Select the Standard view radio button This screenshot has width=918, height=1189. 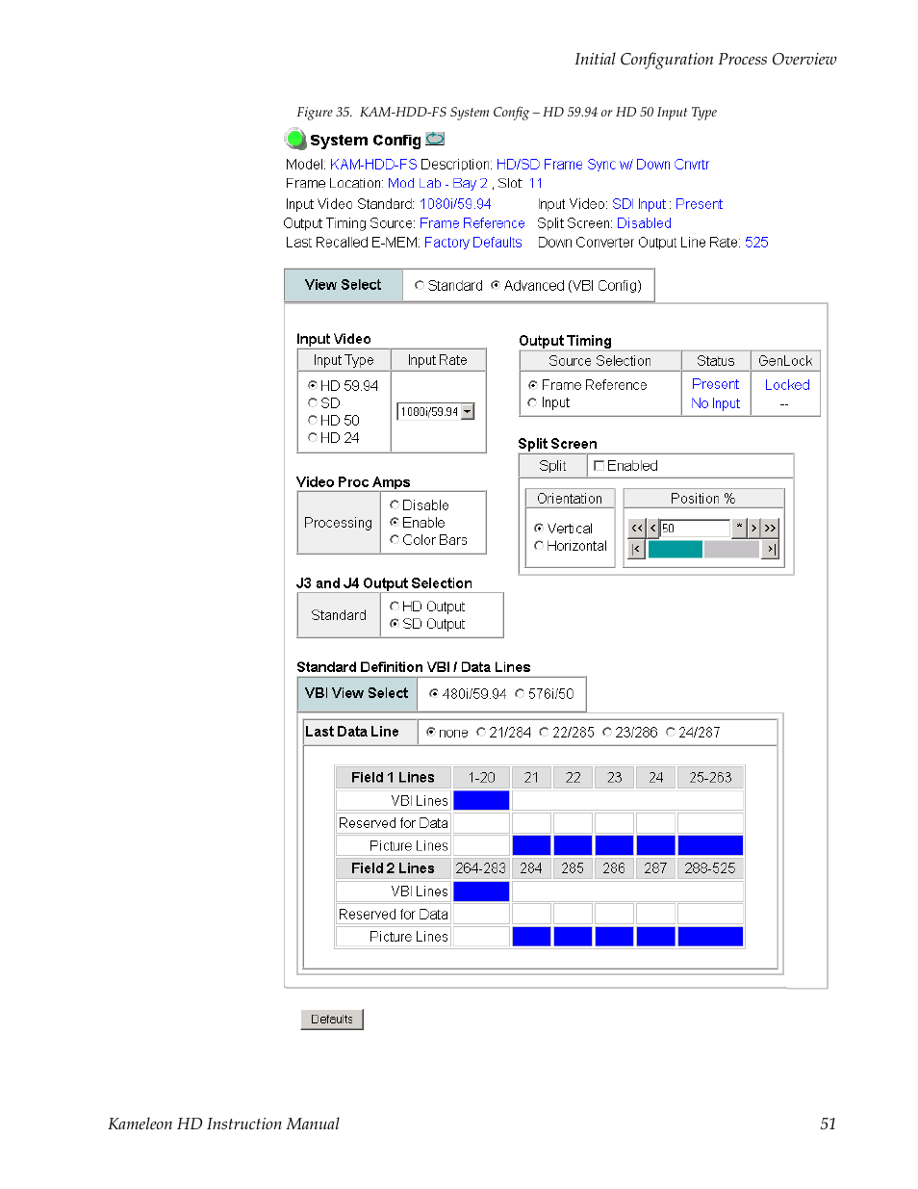(420, 285)
